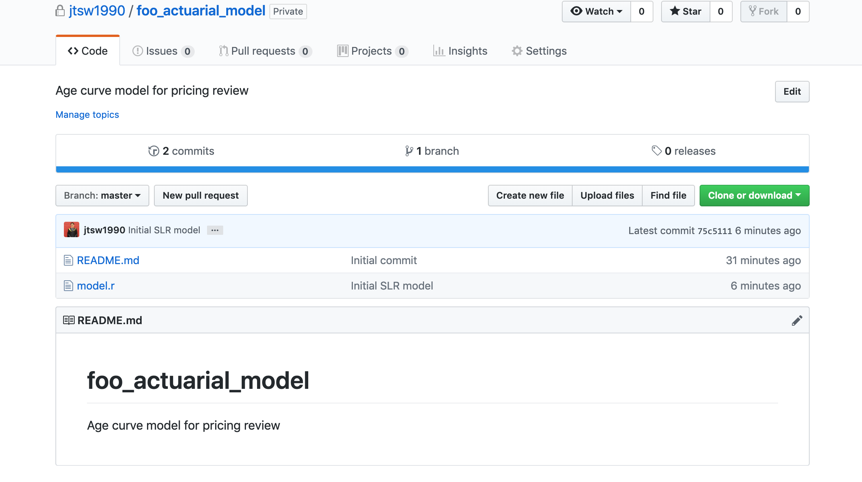This screenshot has width=862, height=482.
Task: Click the commits history icon
Action: pyautogui.click(x=153, y=151)
